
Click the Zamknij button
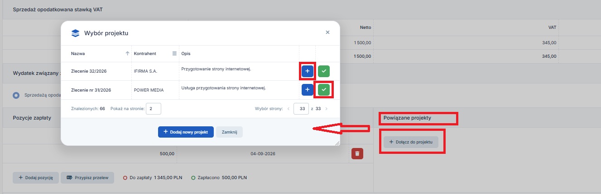pos(230,132)
